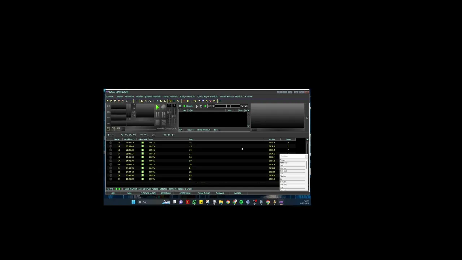Viewport: 462px width, 260px height.
Task: Adjust the right volume fader showing 0
Action: (x=174, y=116)
